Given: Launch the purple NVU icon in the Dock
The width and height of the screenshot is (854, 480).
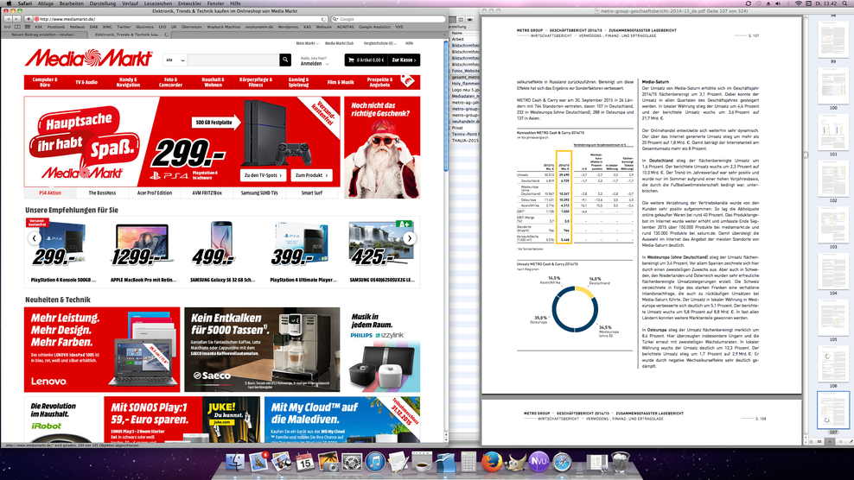Looking at the screenshot, I should click(539, 462).
